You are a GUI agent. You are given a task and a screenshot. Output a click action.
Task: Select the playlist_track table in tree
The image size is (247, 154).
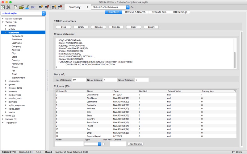[x=15, y=98]
